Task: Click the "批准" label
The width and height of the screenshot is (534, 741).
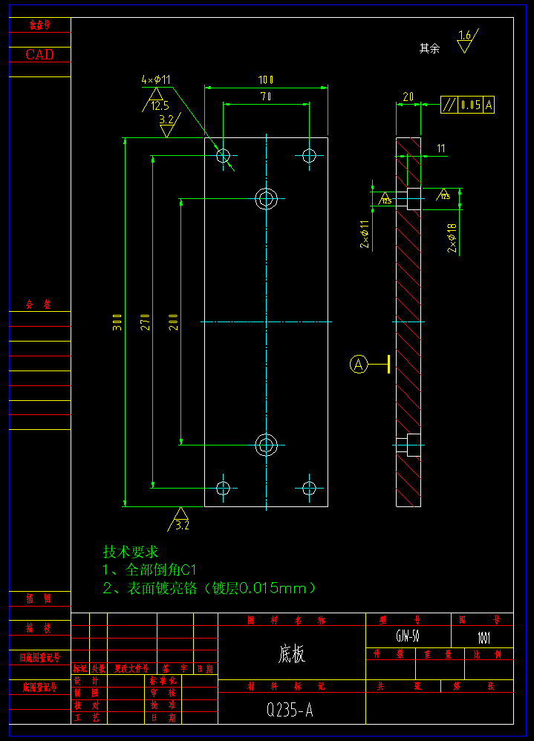Action: pyautogui.click(x=163, y=705)
